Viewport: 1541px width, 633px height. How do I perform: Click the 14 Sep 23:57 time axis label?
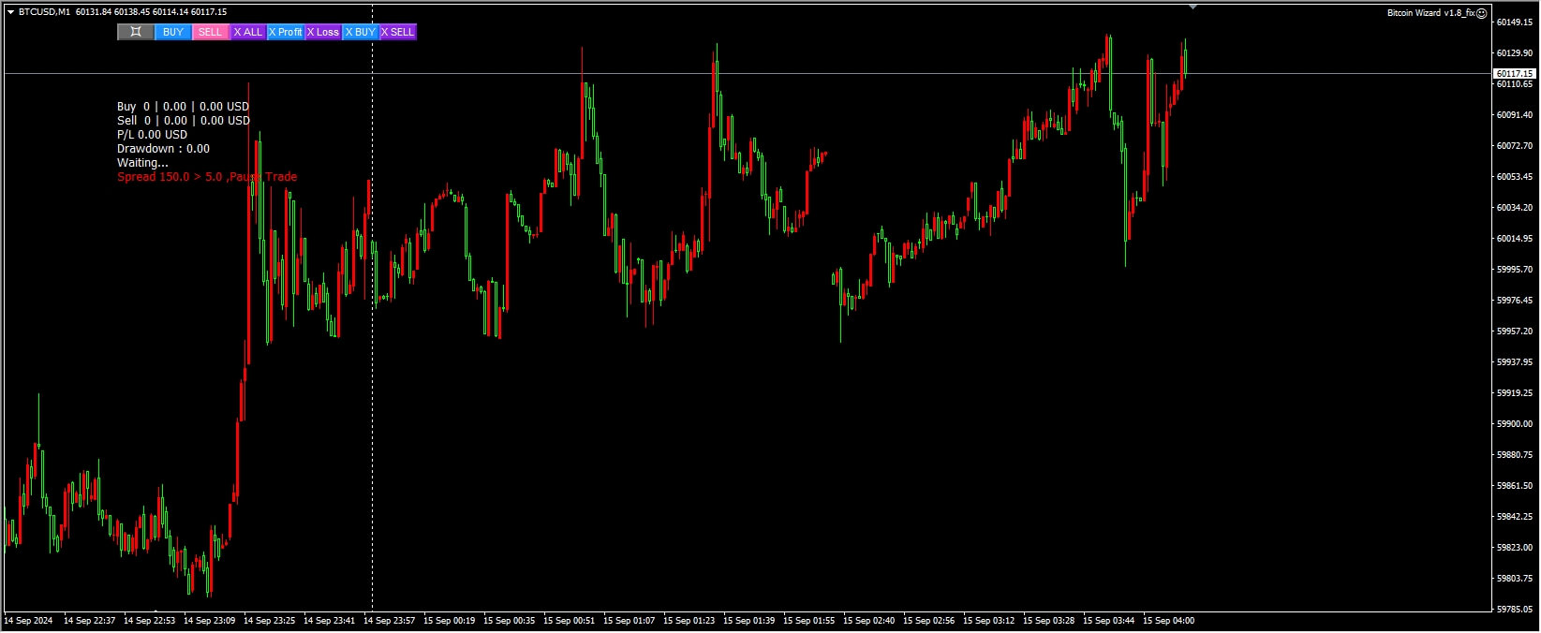389,621
